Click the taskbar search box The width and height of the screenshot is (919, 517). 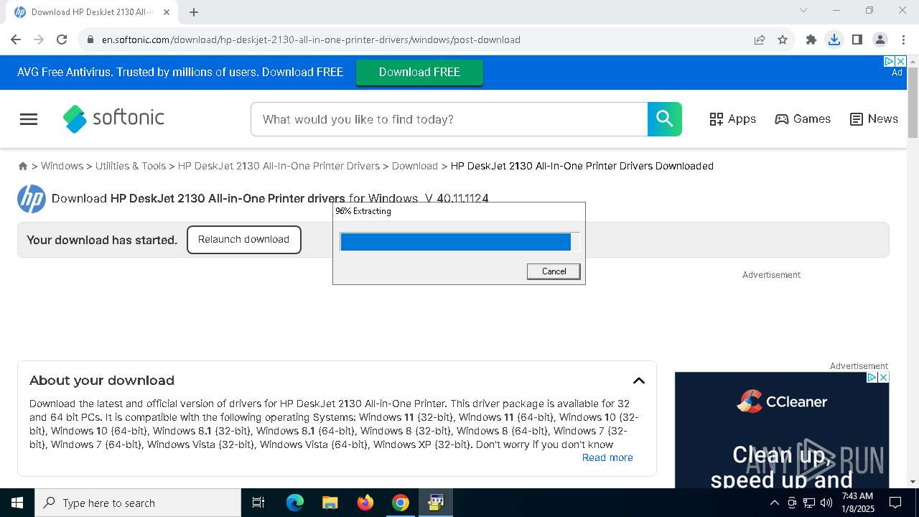[138, 503]
